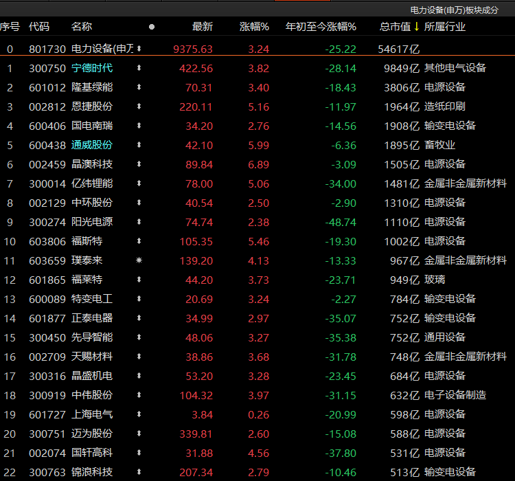Viewport: 515px width, 481px height.
Task: Click the marker icon beside 隆基绿能
Action: coord(139,87)
